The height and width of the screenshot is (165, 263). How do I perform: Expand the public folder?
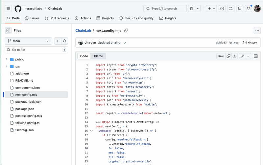click(7, 59)
